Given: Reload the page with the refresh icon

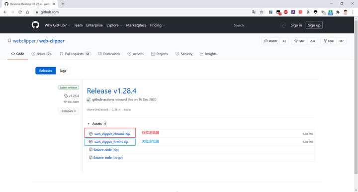Looking at the screenshot, I should (20, 12).
